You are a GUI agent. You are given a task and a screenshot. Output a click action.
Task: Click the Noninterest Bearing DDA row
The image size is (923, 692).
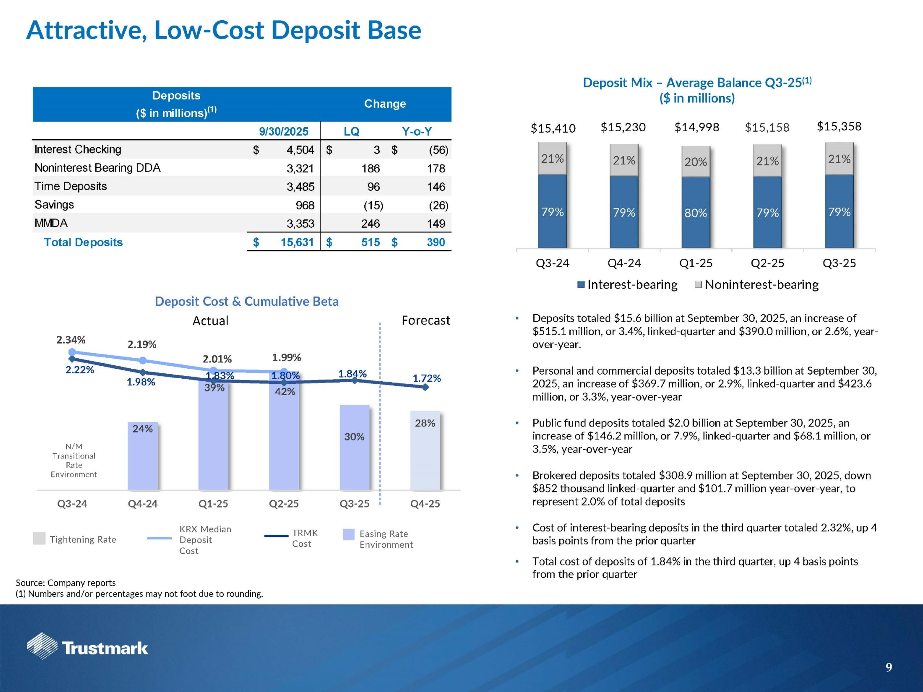[97, 168]
